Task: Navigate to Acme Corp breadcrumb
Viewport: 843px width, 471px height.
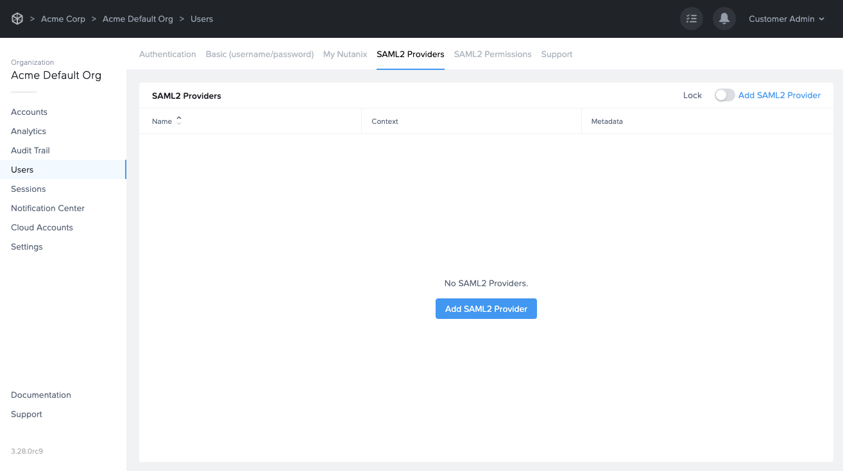Action: (63, 19)
